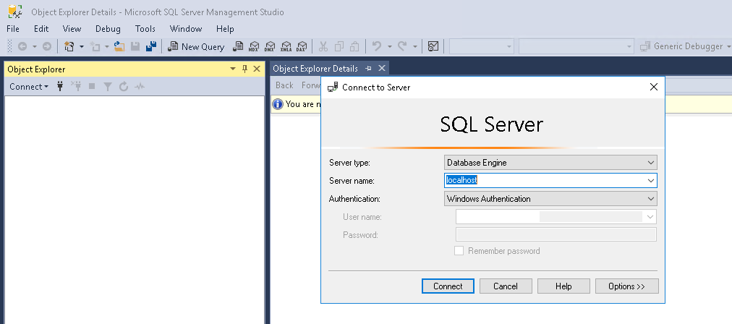Click the Save All icon in toolbar
Viewport: 732px width, 324px height.
tap(151, 47)
